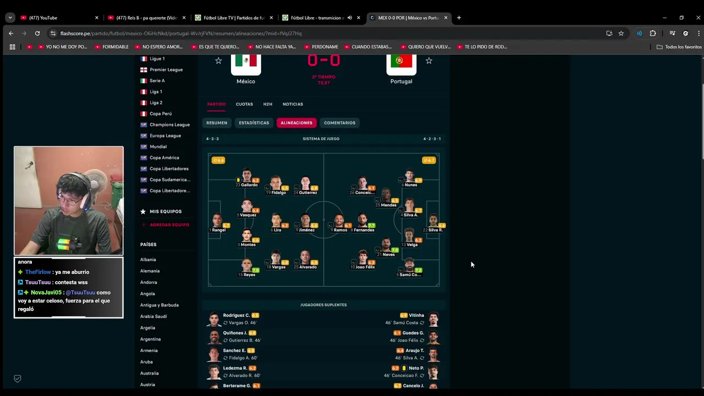Click Gallardo player on the pitch
Image resolution: width=704 pixels, height=396 pixels.
coord(247,176)
